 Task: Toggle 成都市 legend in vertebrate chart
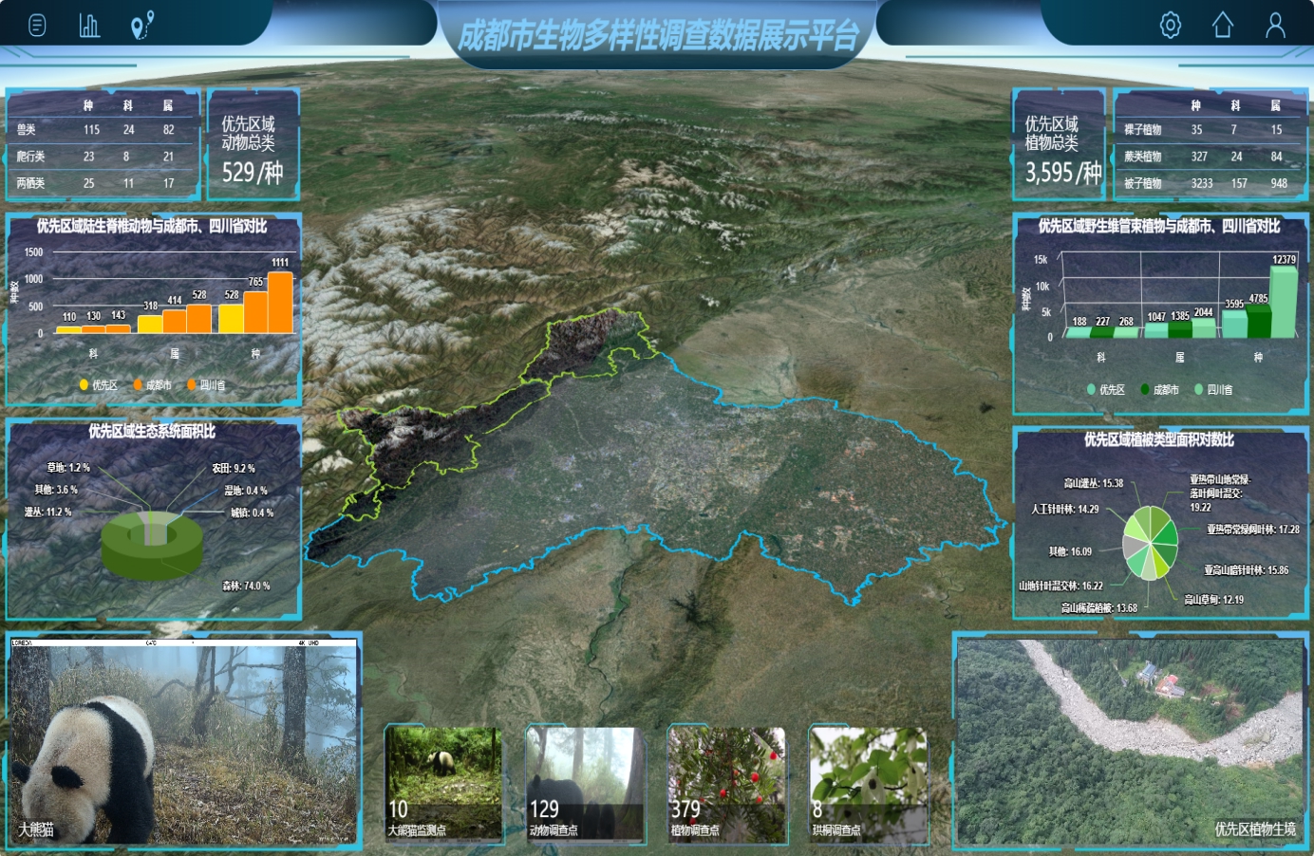[153, 384]
